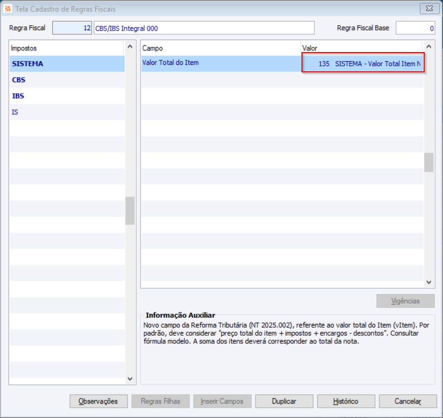Duplicate the rule with Duplicar
This screenshot has height=418, width=443.
tap(284, 401)
